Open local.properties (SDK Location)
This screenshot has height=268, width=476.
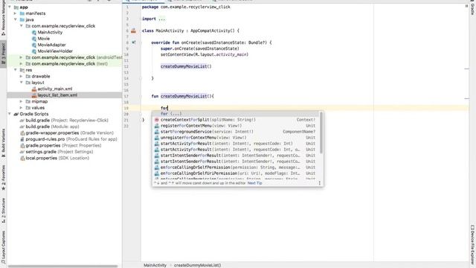click(x=57, y=158)
